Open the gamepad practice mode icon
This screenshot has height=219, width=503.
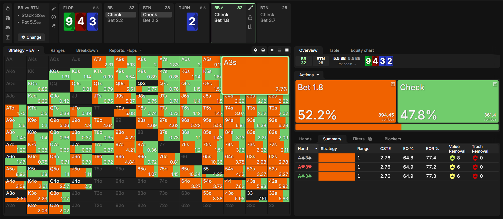[x=8, y=28]
